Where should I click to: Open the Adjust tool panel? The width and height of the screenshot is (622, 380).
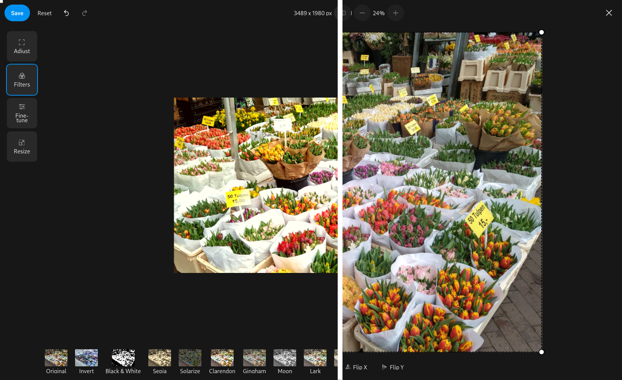tap(22, 46)
